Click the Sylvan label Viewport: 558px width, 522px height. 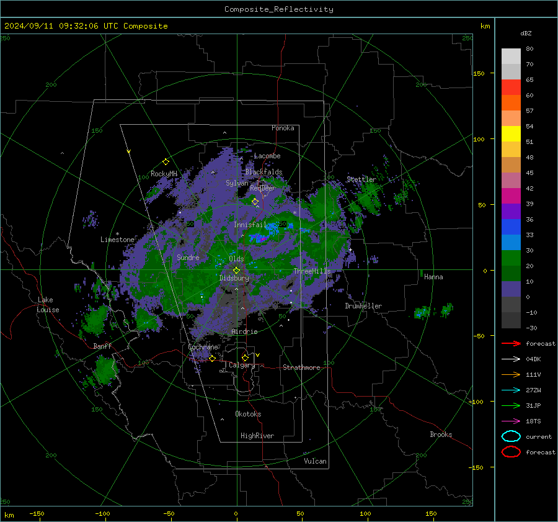click(x=237, y=183)
